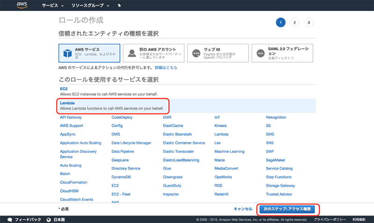Image resolution: width=374 pixels, height=223 pixels.
Task: Open the プライバシーポリシー footer link
Action: tap(330, 219)
